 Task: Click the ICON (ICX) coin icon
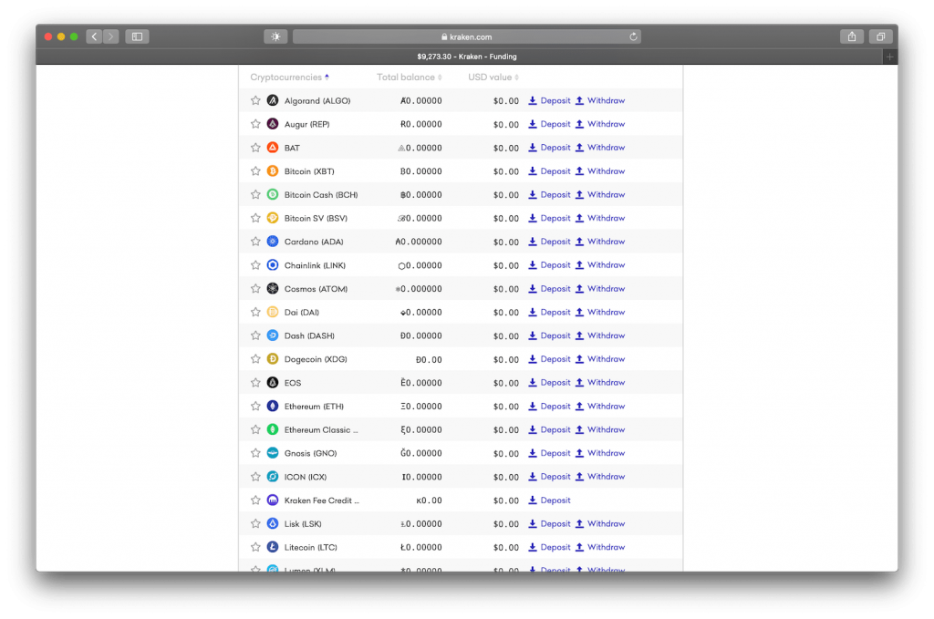coord(272,477)
